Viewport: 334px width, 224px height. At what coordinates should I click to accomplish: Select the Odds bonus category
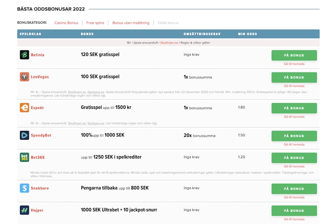(168, 23)
